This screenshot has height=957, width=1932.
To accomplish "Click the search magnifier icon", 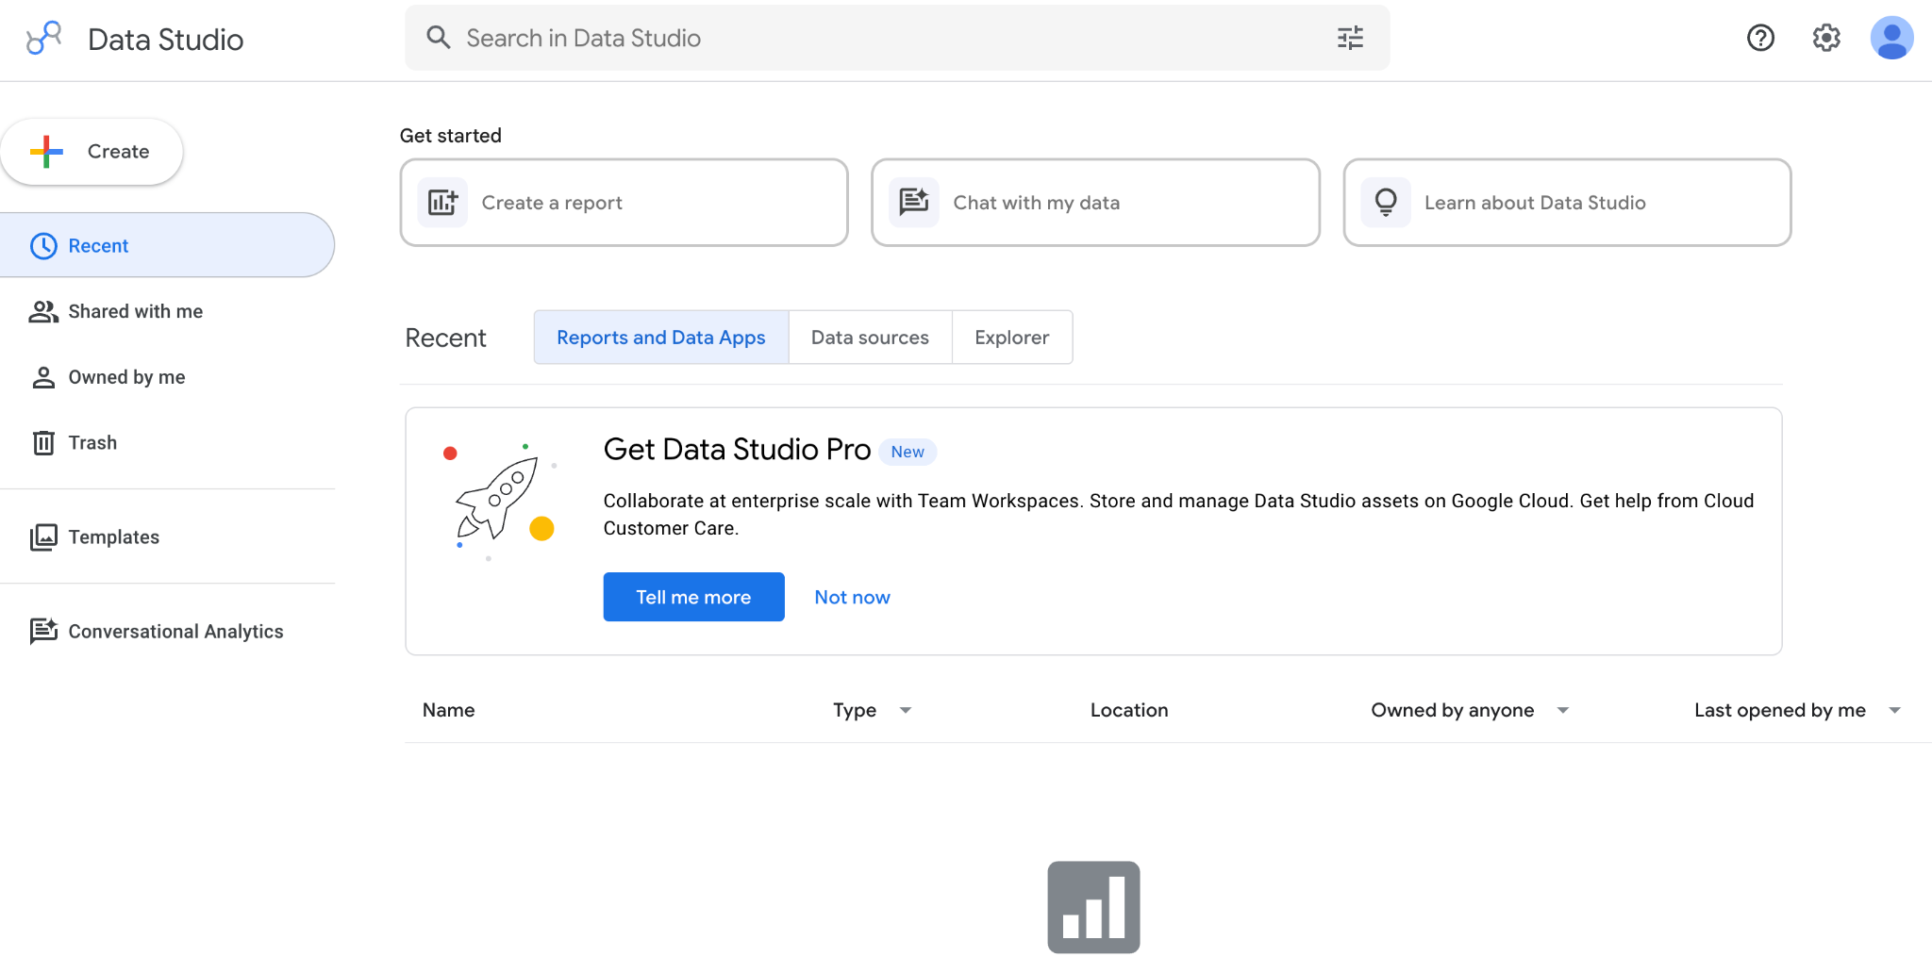I will point(438,38).
